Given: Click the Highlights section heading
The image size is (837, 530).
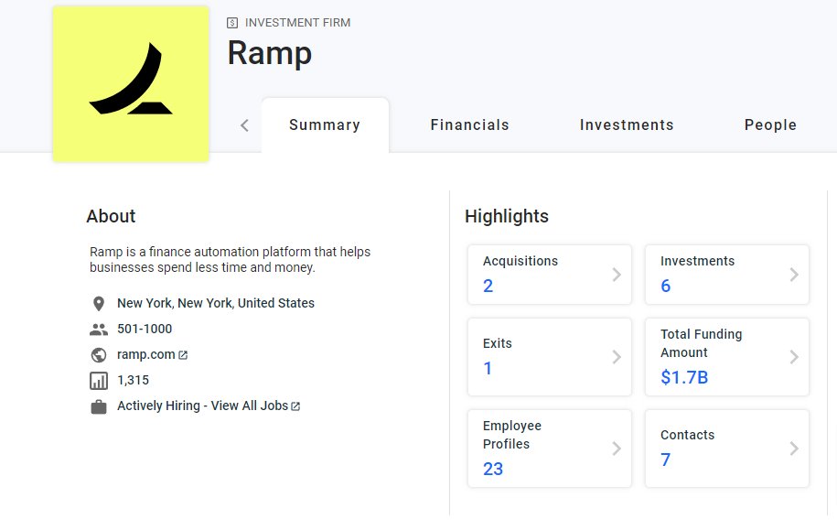Looking at the screenshot, I should [x=507, y=216].
